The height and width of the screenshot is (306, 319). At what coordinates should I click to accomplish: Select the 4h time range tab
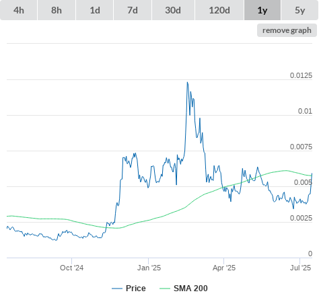[19, 10]
